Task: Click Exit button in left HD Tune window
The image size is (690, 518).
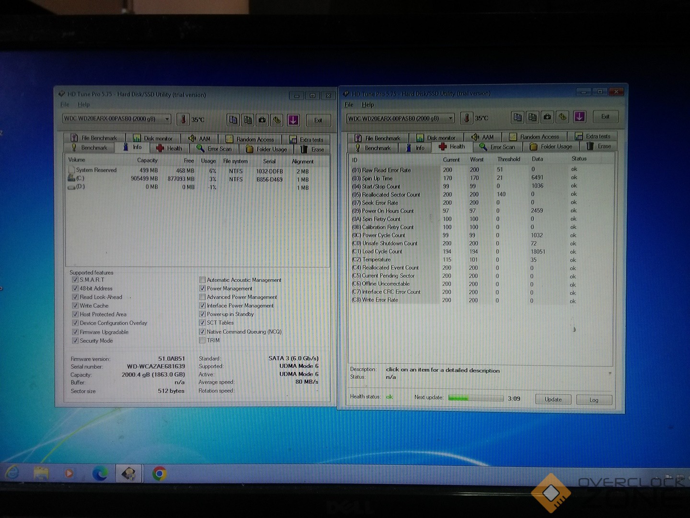Action: pos(318,120)
